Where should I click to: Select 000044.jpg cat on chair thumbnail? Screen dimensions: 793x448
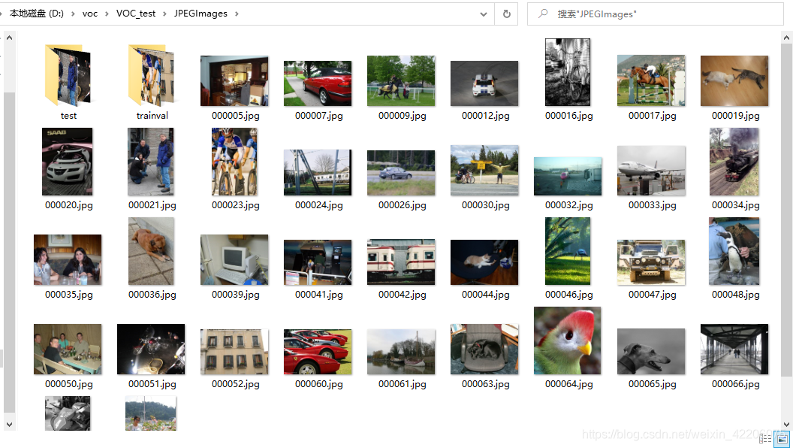click(x=484, y=262)
